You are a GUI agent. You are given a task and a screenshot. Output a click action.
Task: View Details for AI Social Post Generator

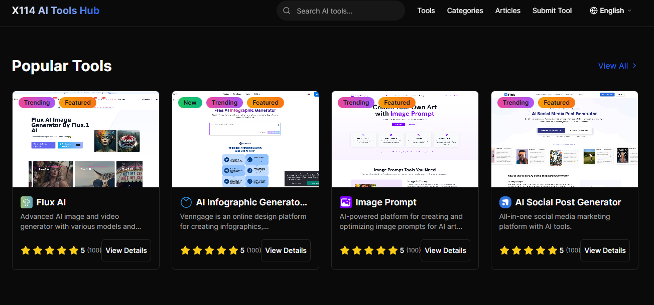click(x=605, y=250)
